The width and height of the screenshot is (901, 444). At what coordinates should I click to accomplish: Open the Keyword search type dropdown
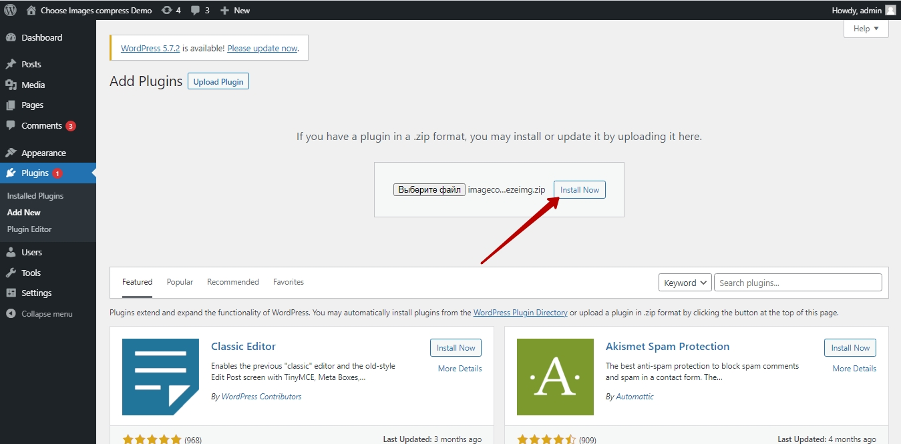tap(685, 283)
